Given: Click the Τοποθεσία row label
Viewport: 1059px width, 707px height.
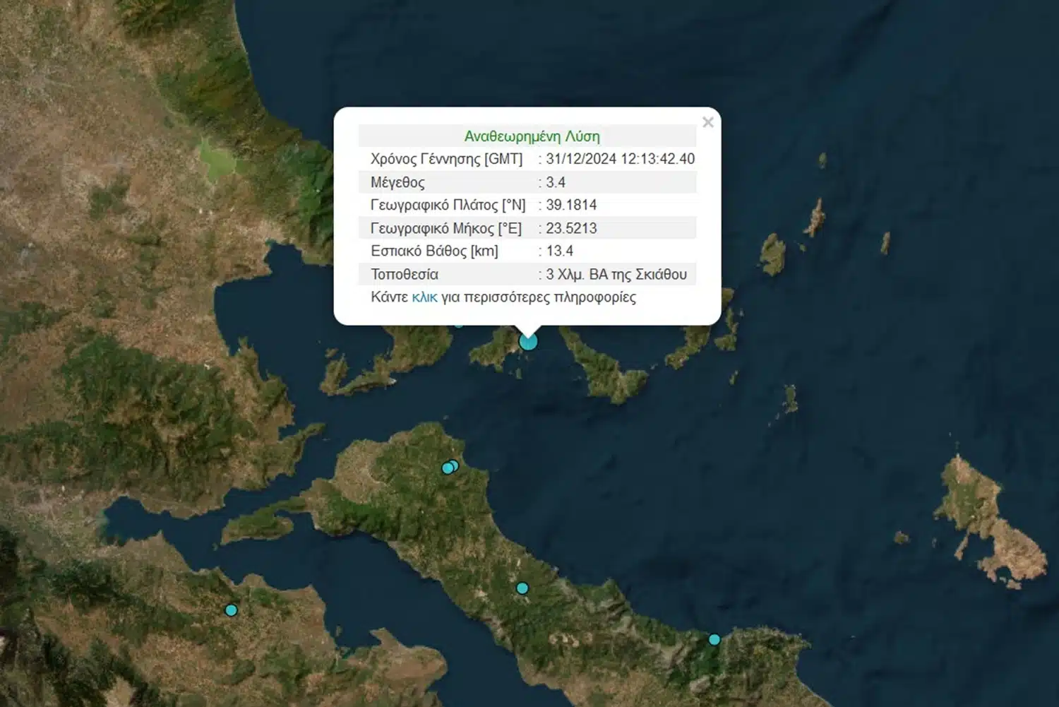Looking at the screenshot, I should click(x=405, y=274).
